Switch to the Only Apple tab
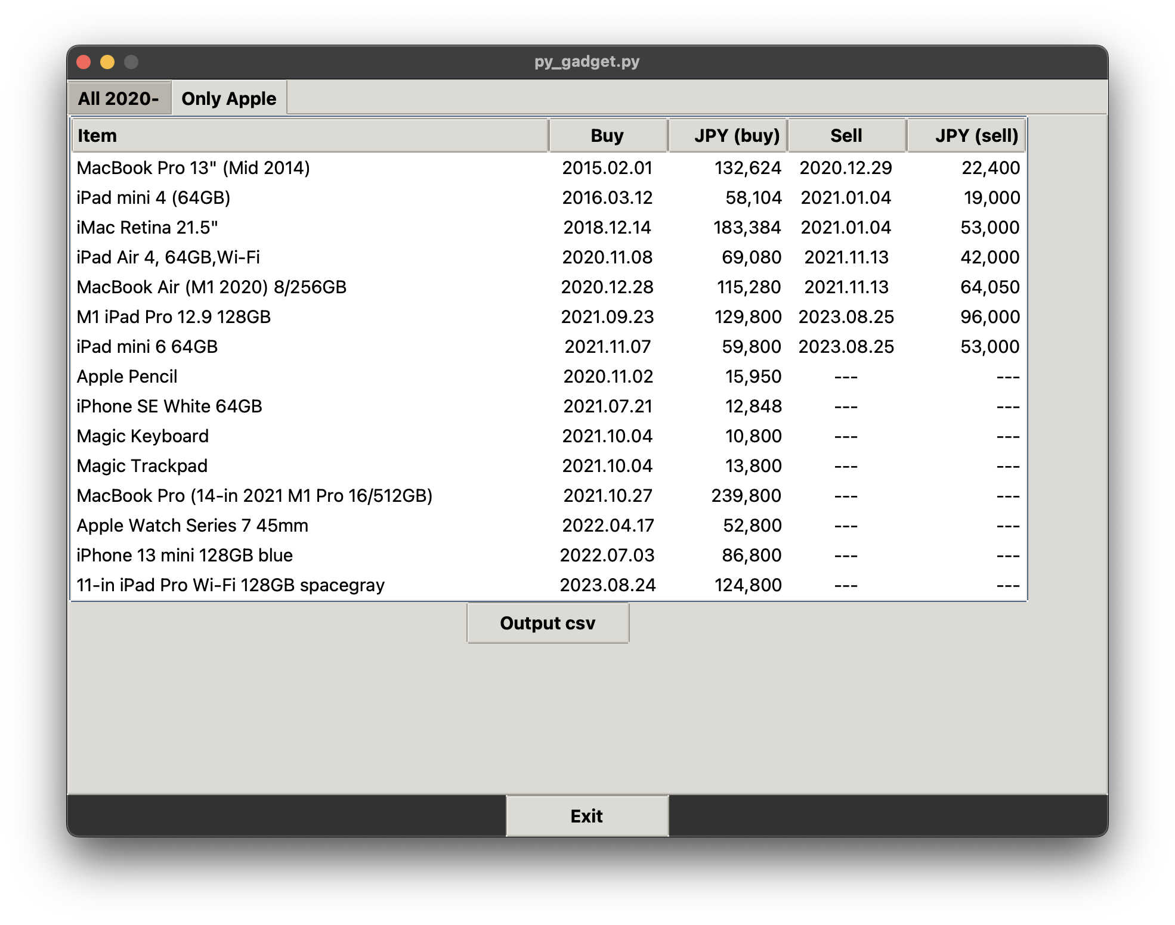 [228, 98]
